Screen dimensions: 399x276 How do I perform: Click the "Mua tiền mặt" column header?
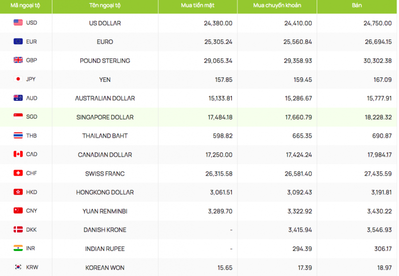(198, 5)
